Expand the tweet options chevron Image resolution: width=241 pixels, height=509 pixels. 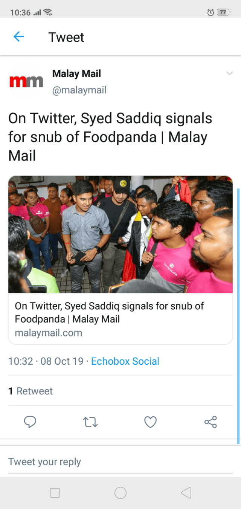coord(229,73)
